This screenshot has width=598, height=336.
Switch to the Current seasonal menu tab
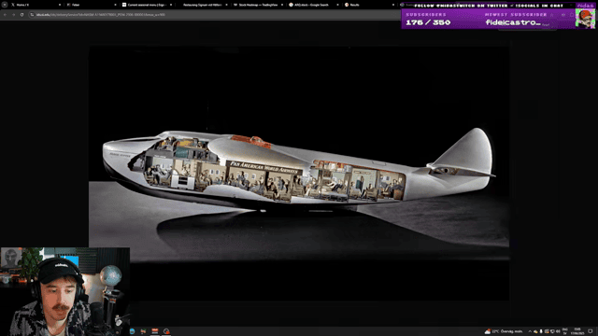point(147,5)
